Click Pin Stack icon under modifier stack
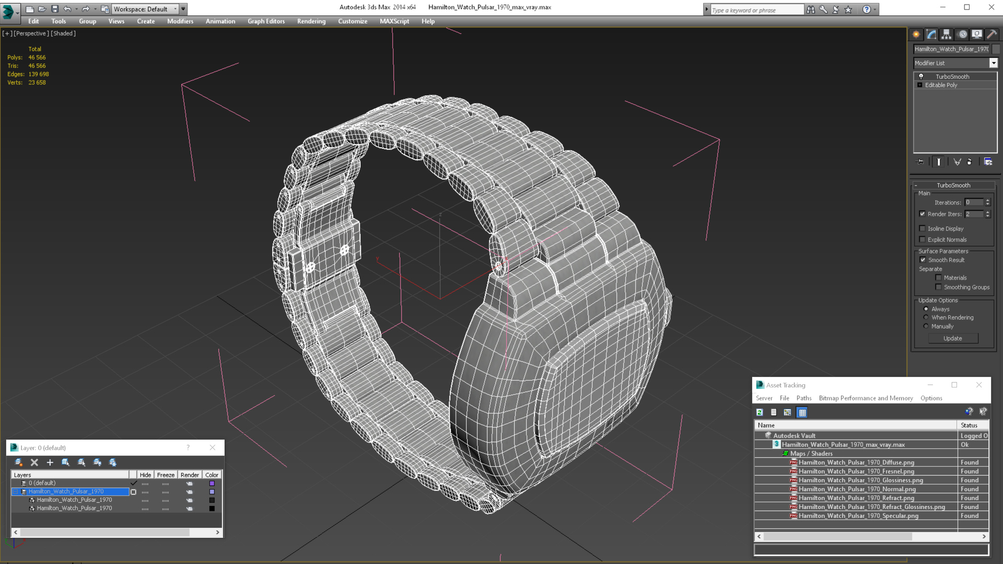The height and width of the screenshot is (564, 1003). coord(920,162)
